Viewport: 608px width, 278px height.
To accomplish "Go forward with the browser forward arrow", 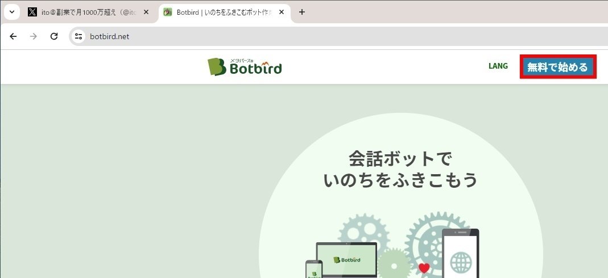I will 34,36.
